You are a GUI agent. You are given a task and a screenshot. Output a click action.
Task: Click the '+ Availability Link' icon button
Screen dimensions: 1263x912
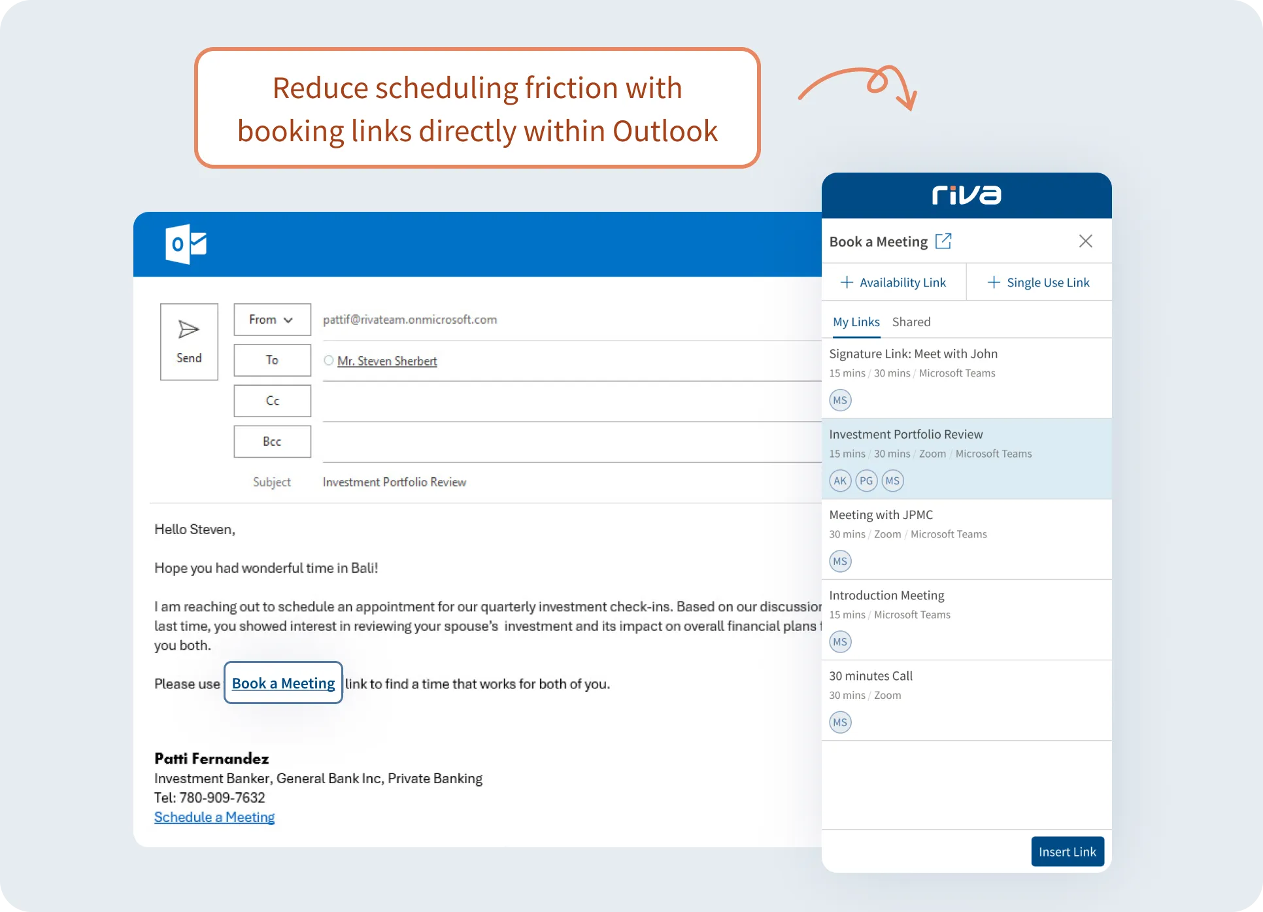pyautogui.click(x=893, y=282)
